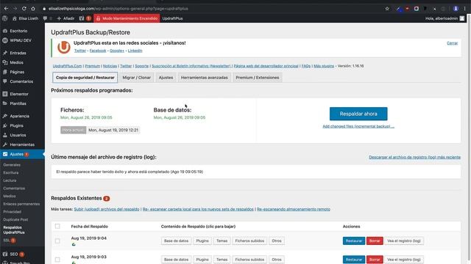
Task: Open the Twitter link in social notice
Action: [80, 51]
